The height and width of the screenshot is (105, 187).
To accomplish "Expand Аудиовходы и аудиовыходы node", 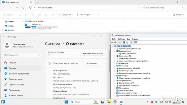I will (115, 49).
